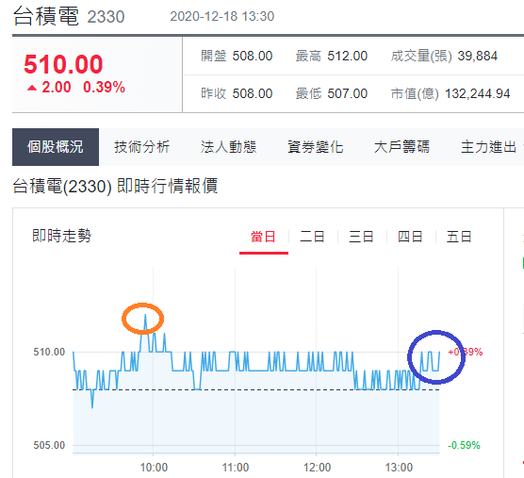Switch to the 技術分析 tab

coord(141,147)
